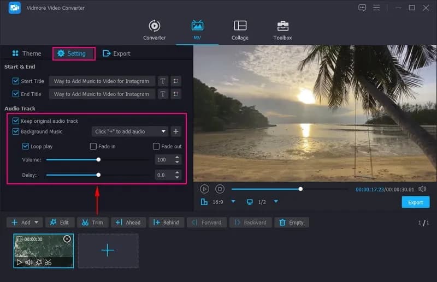Viewport: 437px width, 282px height.
Task: Remove the clip using its X icon
Action: coord(67,239)
